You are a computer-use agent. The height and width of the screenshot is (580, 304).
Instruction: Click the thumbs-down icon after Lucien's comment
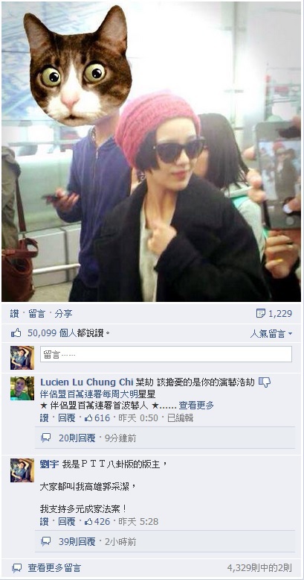[x=264, y=382]
